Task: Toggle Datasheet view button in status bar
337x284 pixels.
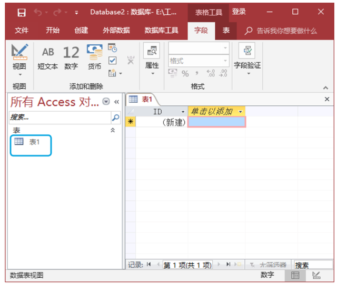Action: coord(295,276)
